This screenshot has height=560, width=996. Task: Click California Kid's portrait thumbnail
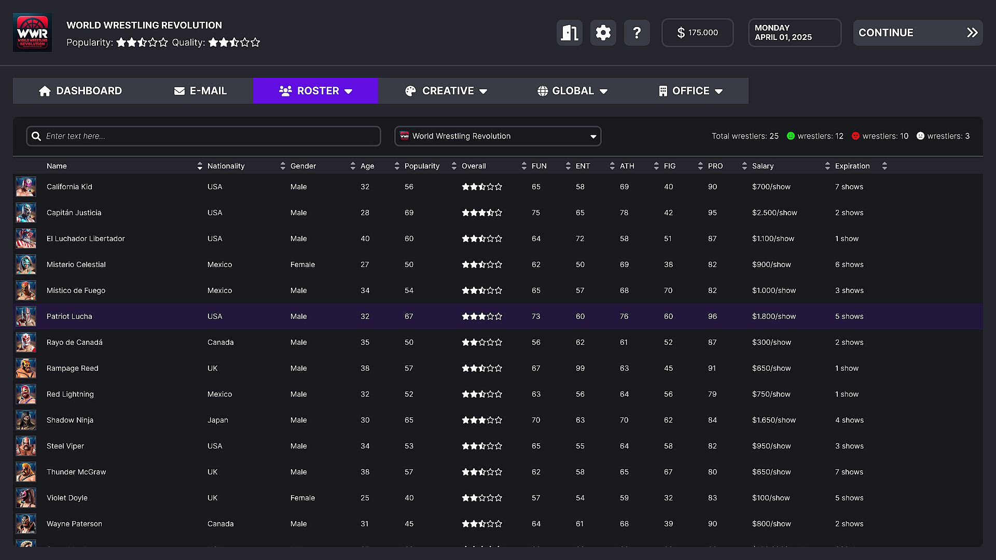[25, 187]
